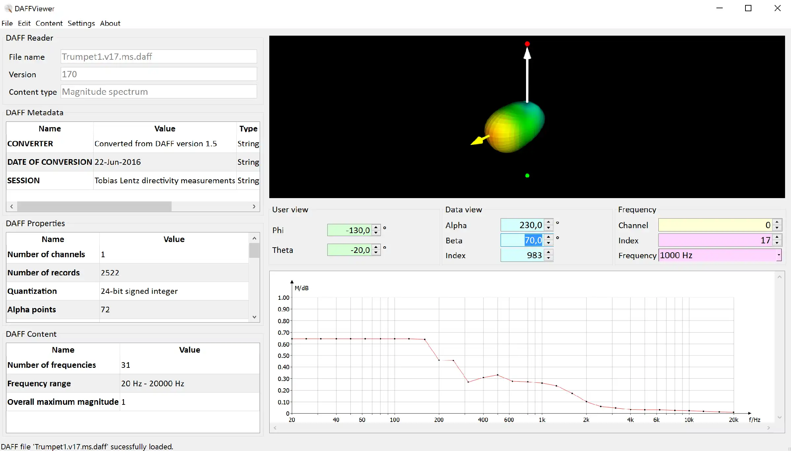Open the Frequency 1000 Hz dropdown
The height and width of the screenshot is (451, 791).
(x=778, y=255)
